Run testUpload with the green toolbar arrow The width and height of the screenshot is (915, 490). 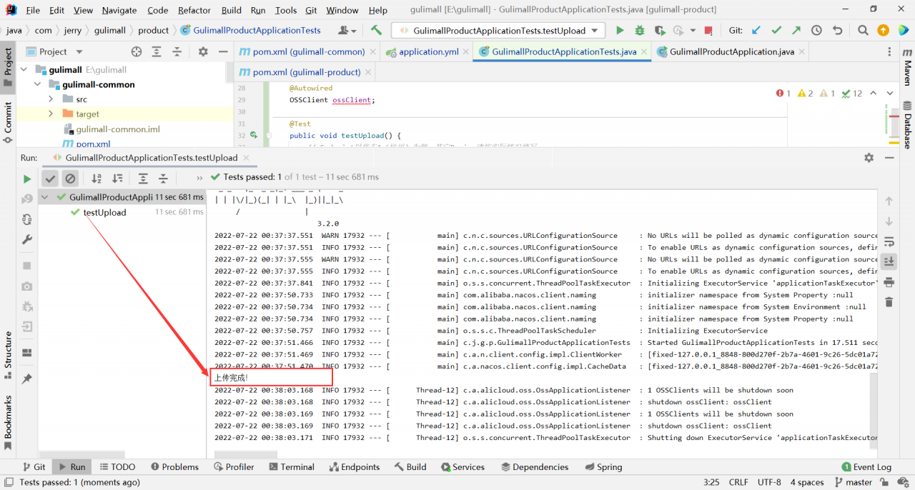[620, 31]
